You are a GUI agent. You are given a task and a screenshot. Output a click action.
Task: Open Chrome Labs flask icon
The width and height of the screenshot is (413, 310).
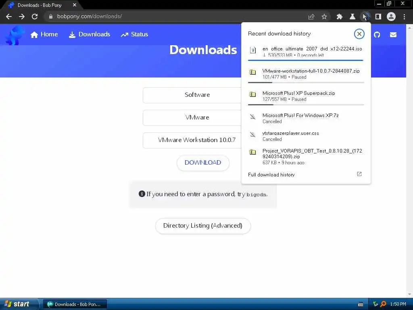352,17
